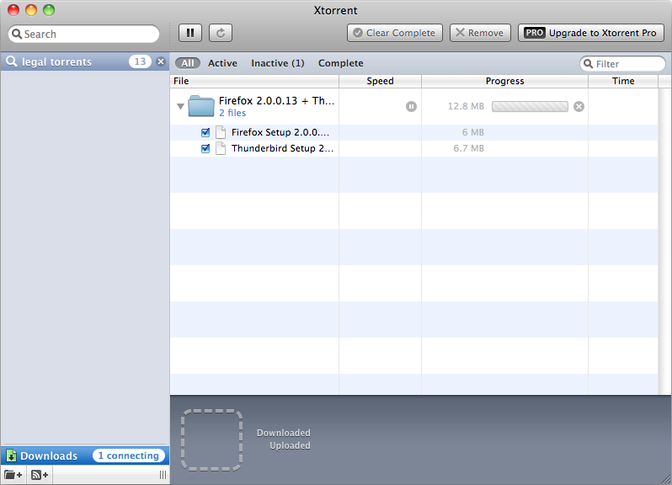This screenshot has height=485, width=672.
Task: Click the magnifier icon beside legal torrents
Action: [x=12, y=61]
